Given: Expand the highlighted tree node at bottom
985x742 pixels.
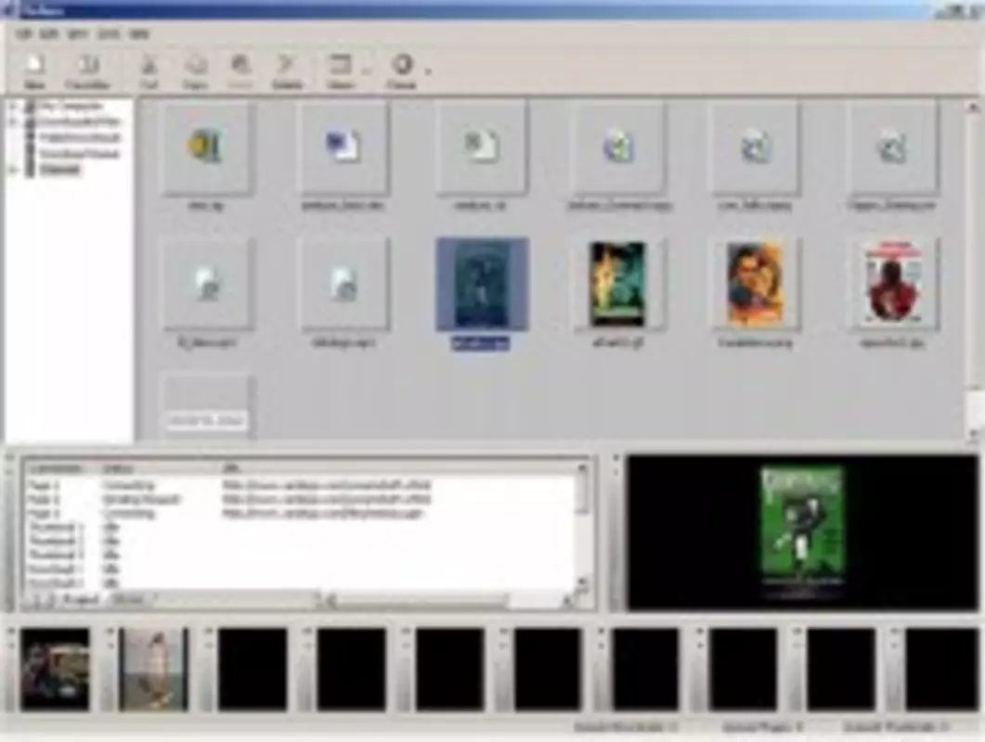Looking at the screenshot, I should [x=13, y=170].
